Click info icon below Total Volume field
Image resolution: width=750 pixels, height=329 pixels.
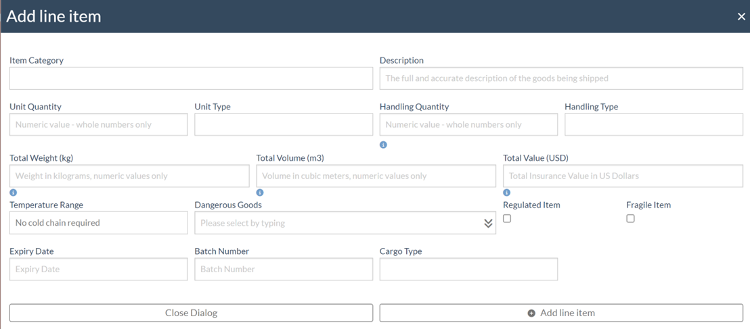(260, 193)
